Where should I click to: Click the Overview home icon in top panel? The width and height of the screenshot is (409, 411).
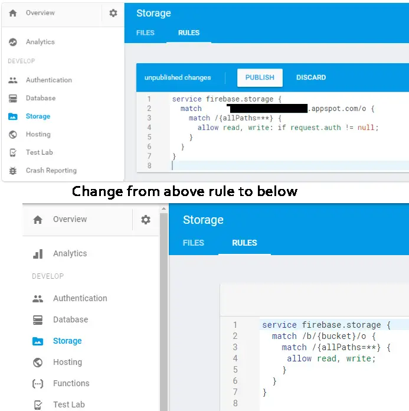pos(13,13)
